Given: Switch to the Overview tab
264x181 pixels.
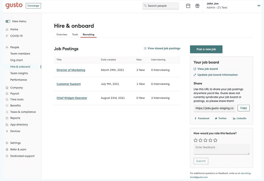Looking at the screenshot, I should [61, 35].
